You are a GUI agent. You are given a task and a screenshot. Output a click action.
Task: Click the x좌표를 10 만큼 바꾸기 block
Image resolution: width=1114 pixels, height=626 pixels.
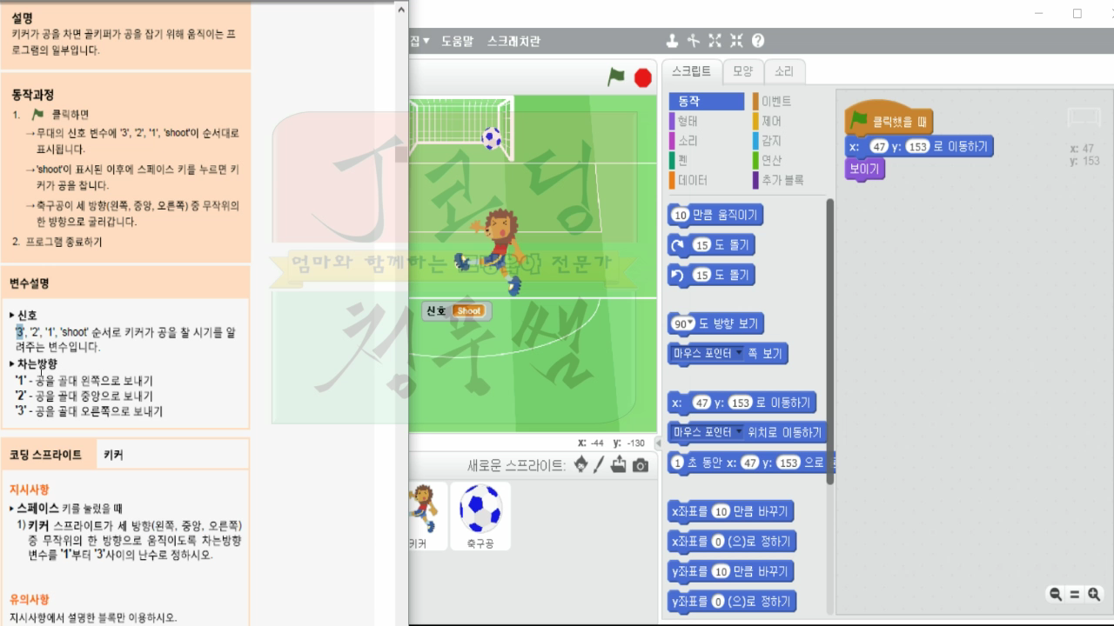coord(732,511)
